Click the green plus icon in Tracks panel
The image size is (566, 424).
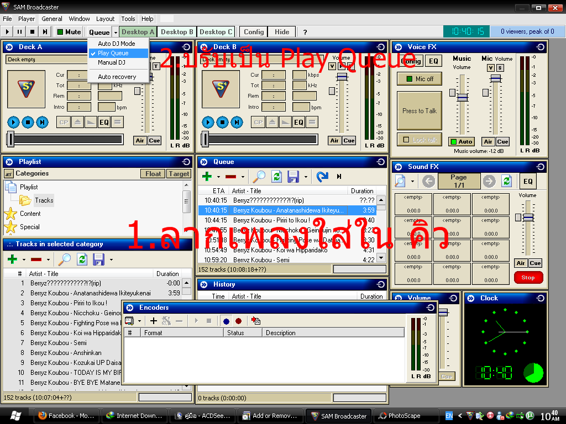[12, 259]
